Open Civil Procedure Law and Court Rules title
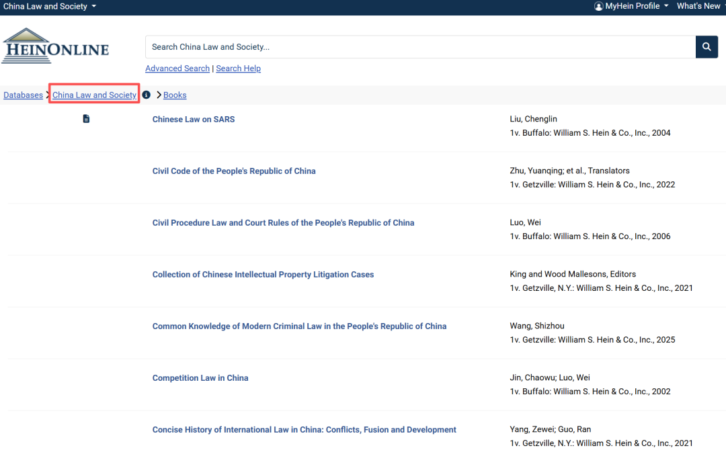Screen dimensions: 726x450 (x=283, y=223)
